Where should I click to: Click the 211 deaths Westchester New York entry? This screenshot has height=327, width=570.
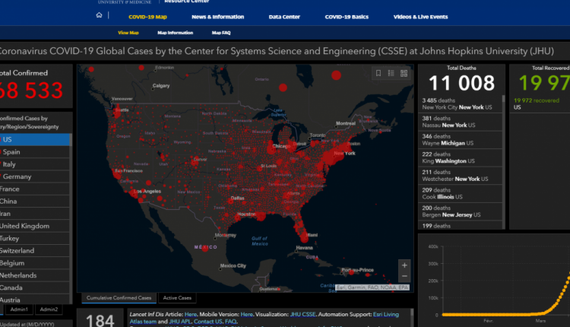click(461, 176)
